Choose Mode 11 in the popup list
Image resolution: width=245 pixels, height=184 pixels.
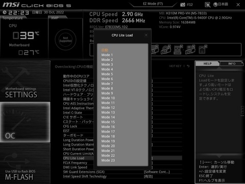(108, 103)
